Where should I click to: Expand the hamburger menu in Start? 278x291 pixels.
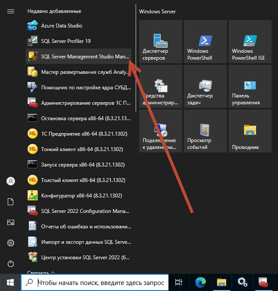pyautogui.click(x=11, y=11)
